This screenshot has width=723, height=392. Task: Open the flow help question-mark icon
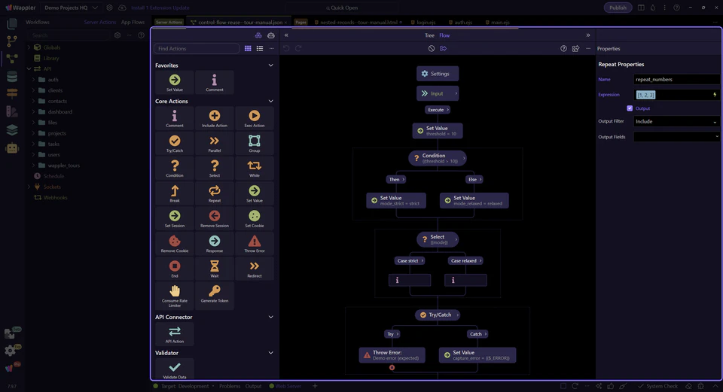coord(563,48)
